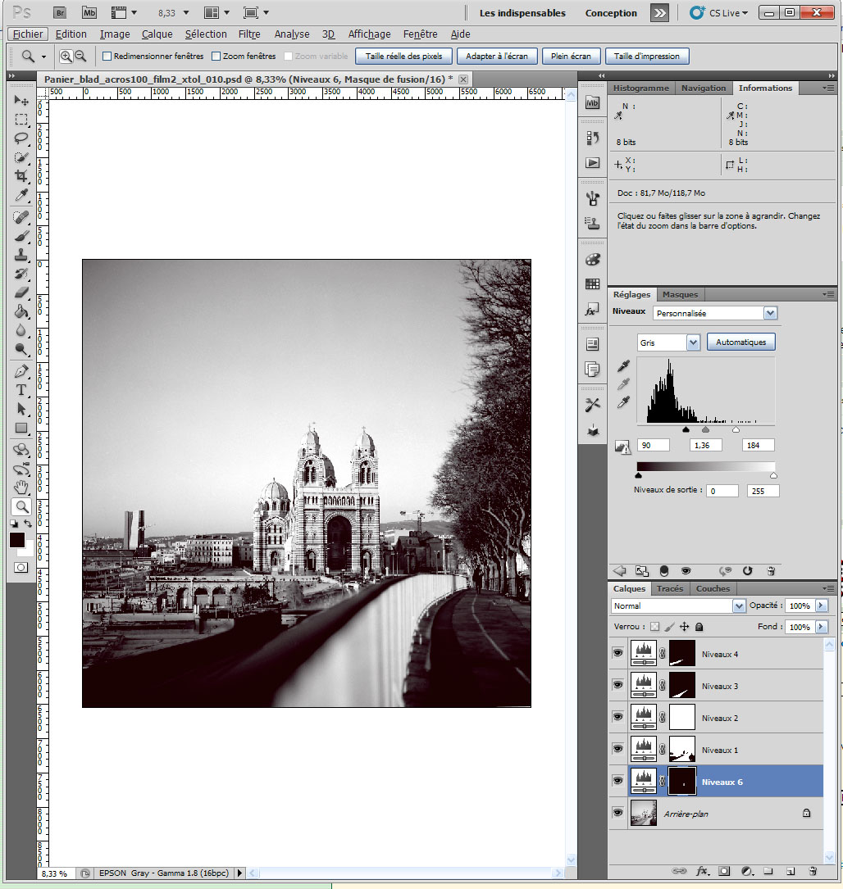Click the foreground color swatch
The height and width of the screenshot is (889, 843).
17,540
